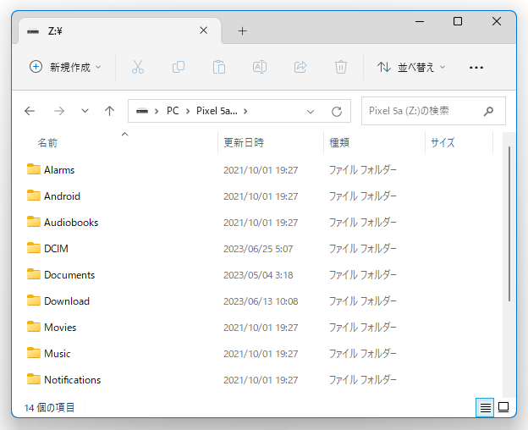
Task: Select the Documents folder icon
Action: (34, 274)
